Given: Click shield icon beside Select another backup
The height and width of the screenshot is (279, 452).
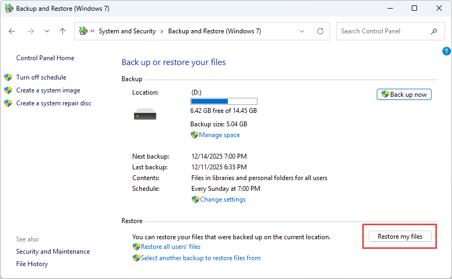Looking at the screenshot, I should 137,258.
